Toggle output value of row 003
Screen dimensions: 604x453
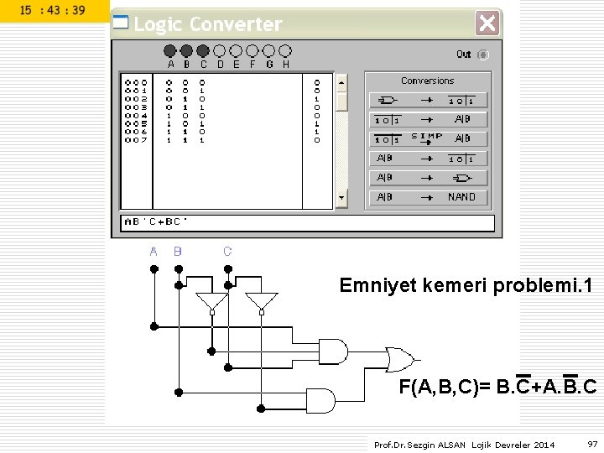click(316, 107)
